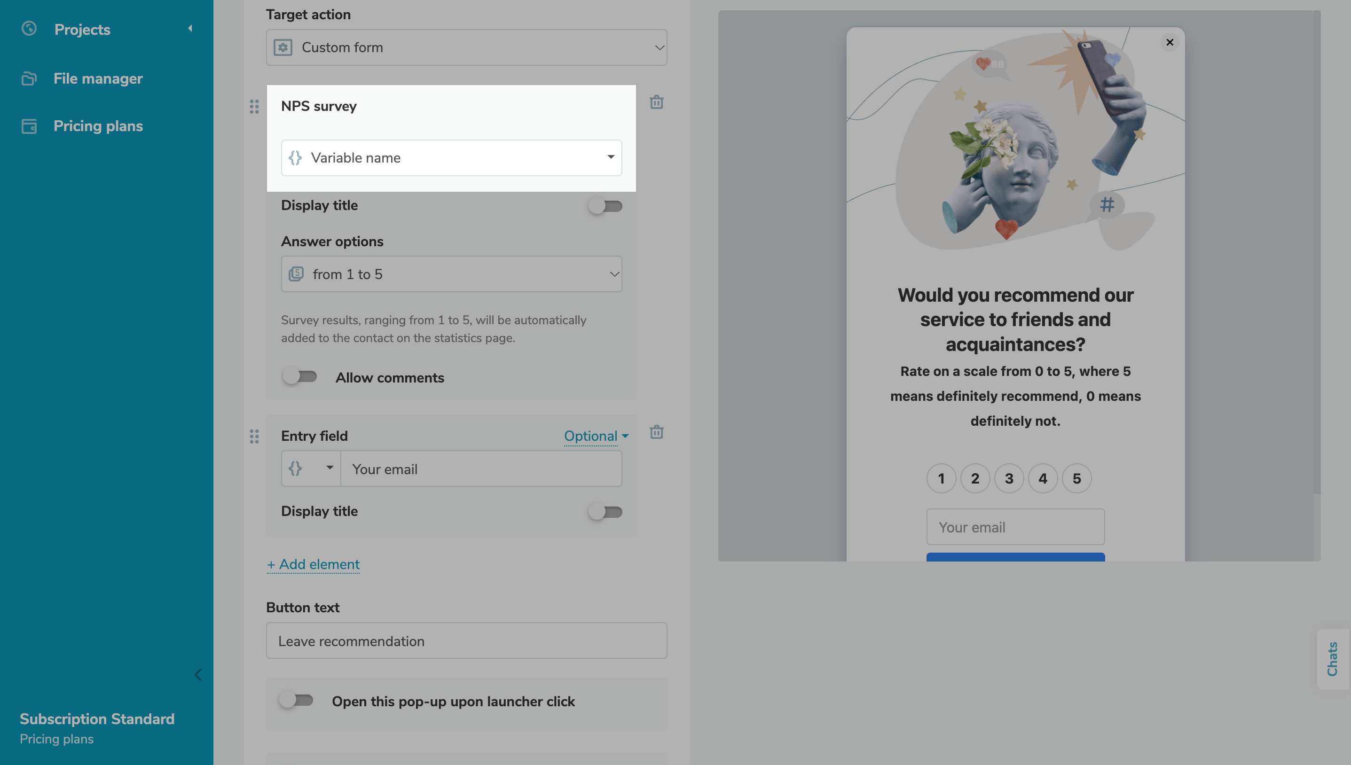Toggle Open this pop-up upon launcher click

click(296, 700)
